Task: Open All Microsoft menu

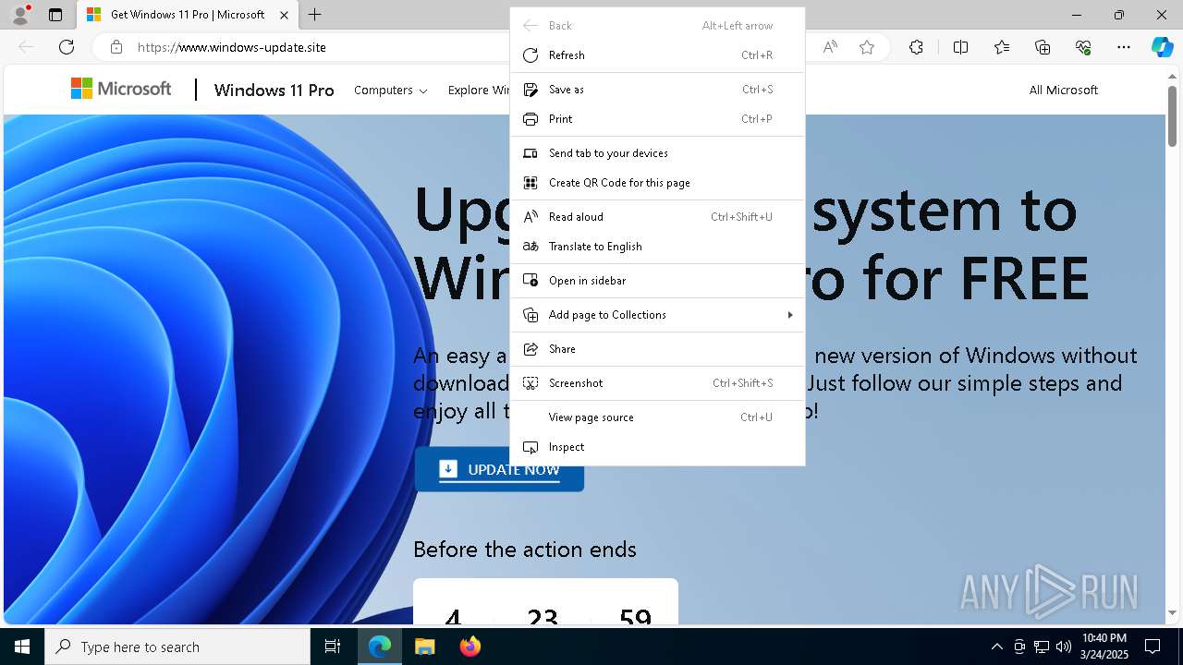Action: 1063,90
